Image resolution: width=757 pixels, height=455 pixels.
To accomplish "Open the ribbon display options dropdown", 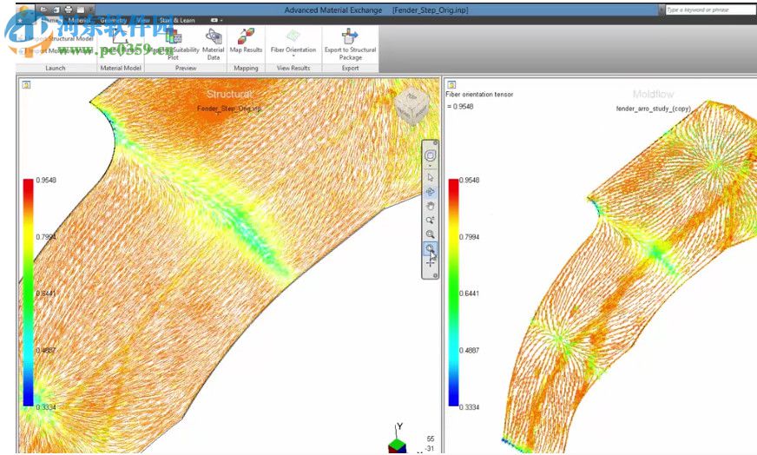I will click(217, 20).
